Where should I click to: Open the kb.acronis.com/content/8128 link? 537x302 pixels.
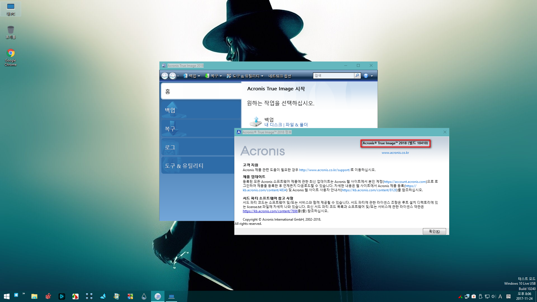(369, 190)
